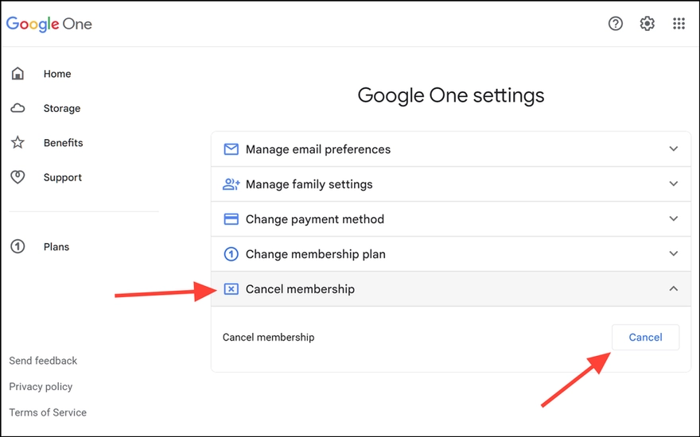Click the Storage cloud icon
This screenshot has height=437, width=700.
click(x=17, y=108)
